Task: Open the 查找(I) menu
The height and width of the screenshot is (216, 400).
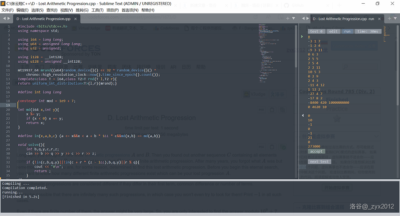Action: click(x=52, y=10)
